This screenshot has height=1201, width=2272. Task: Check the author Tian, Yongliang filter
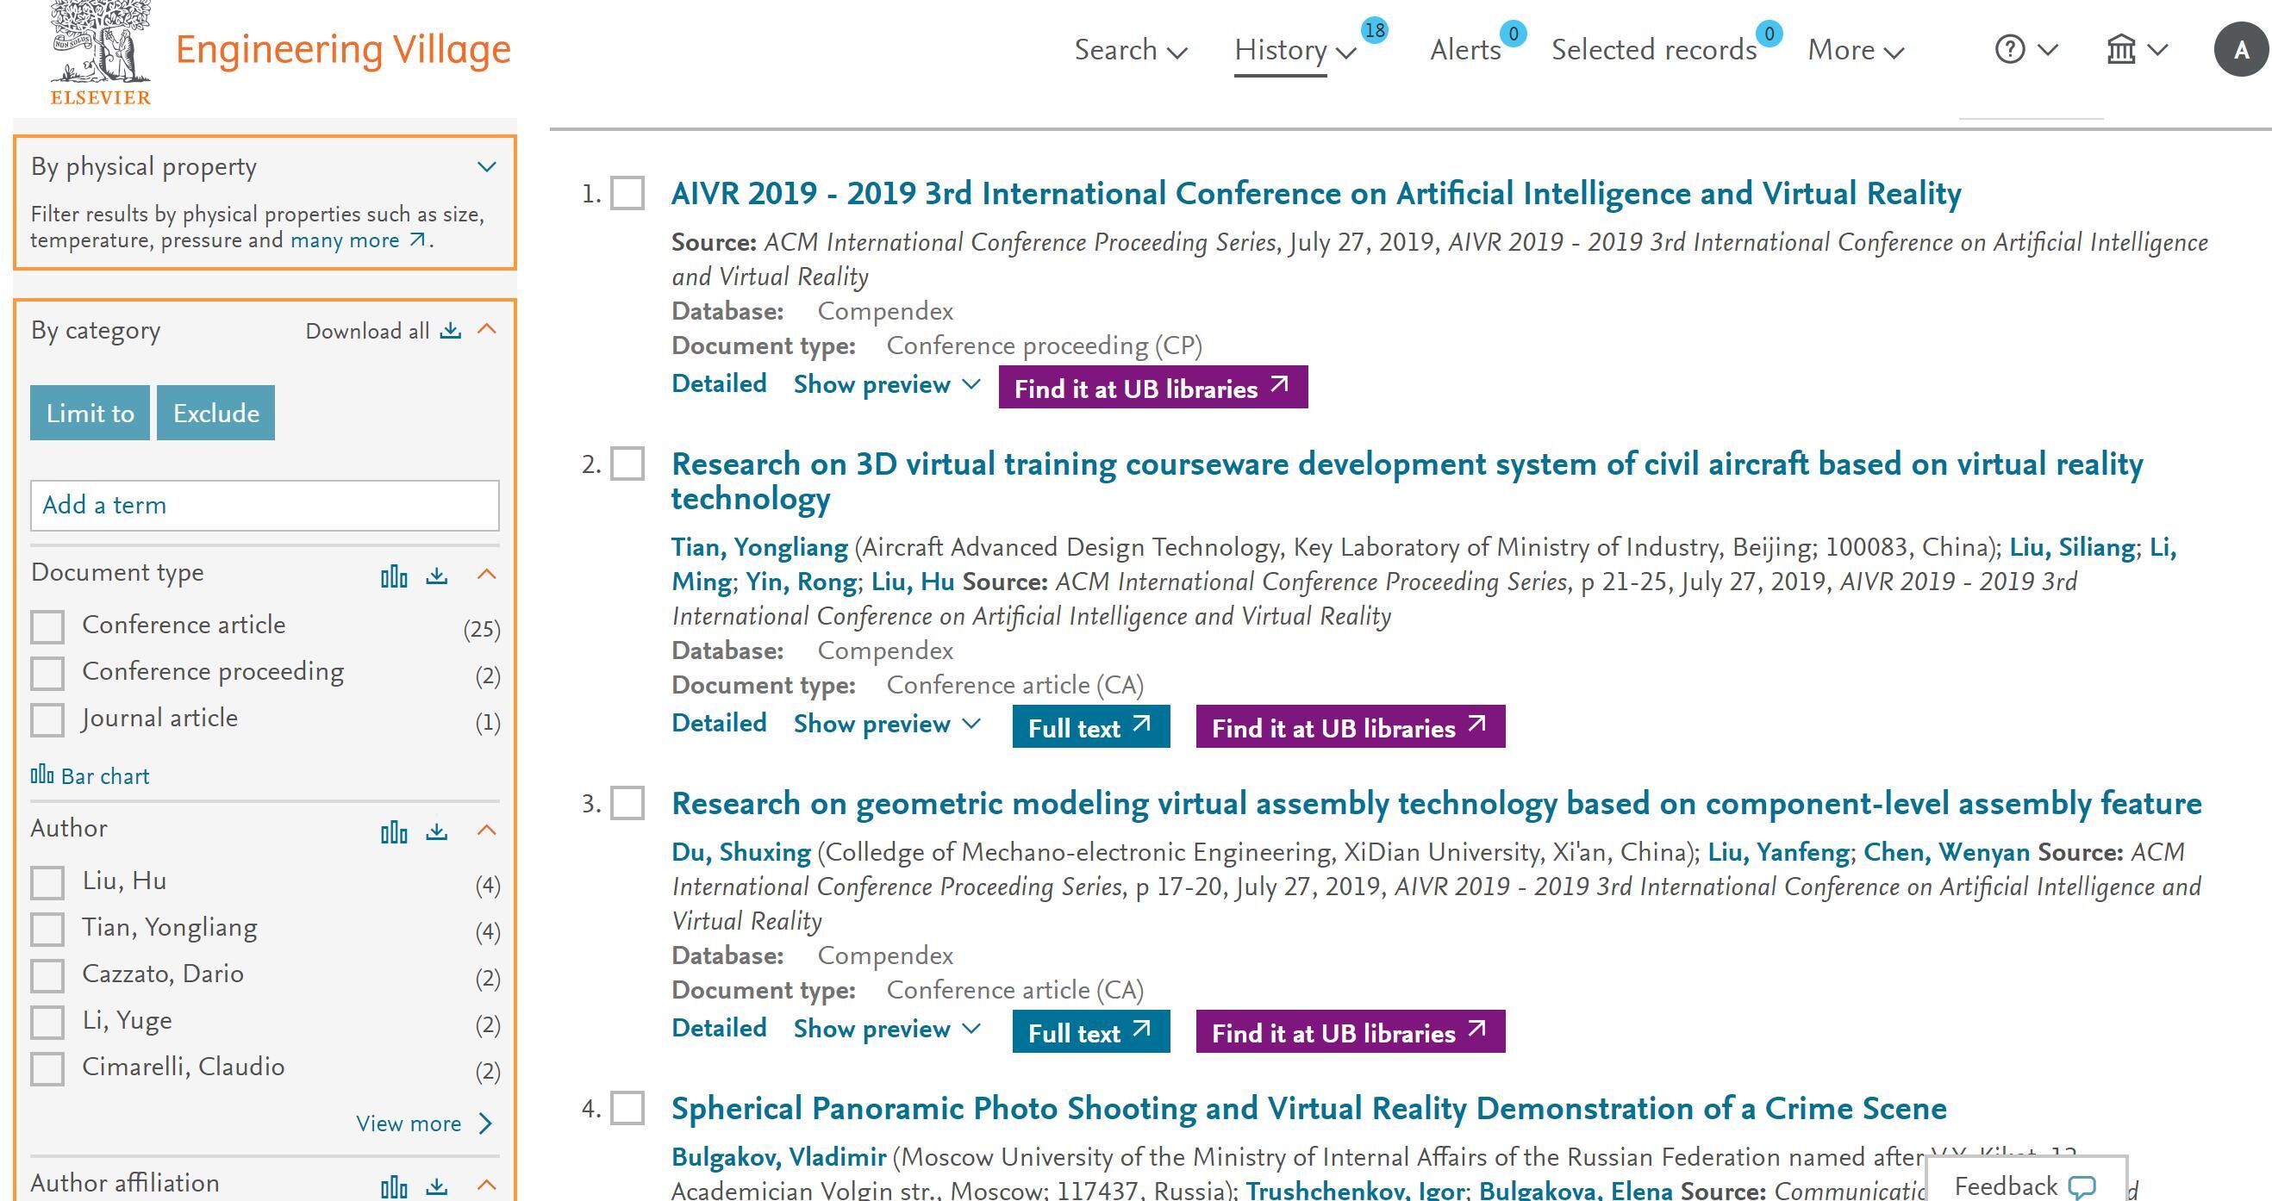[x=47, y=930]
